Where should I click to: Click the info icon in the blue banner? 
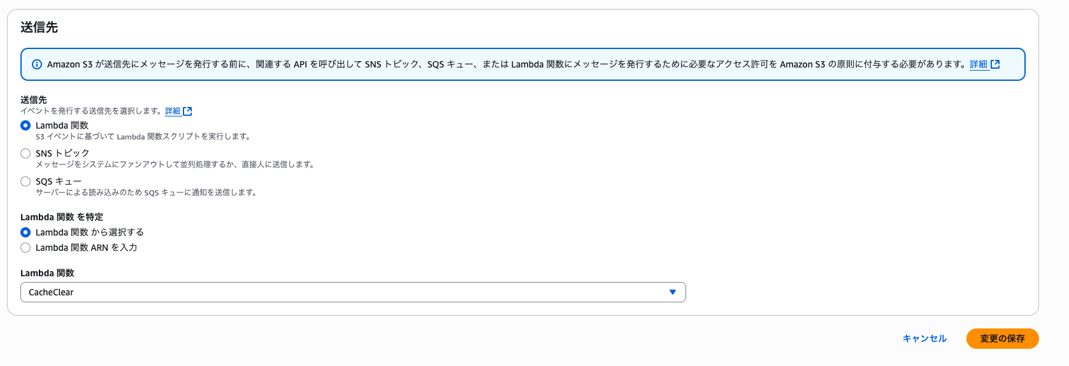[37, 64]
